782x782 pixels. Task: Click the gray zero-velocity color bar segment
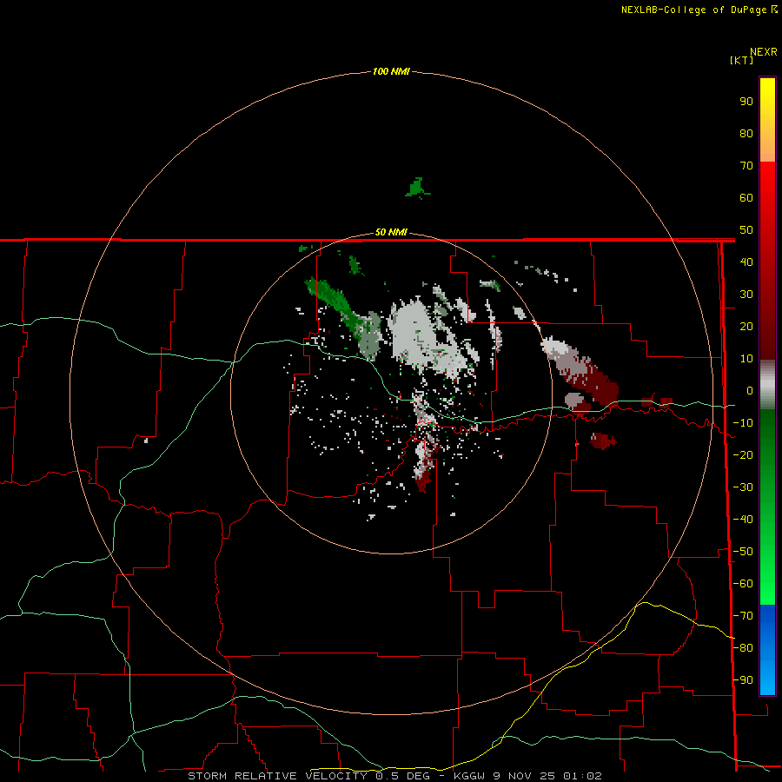point(767,385)
